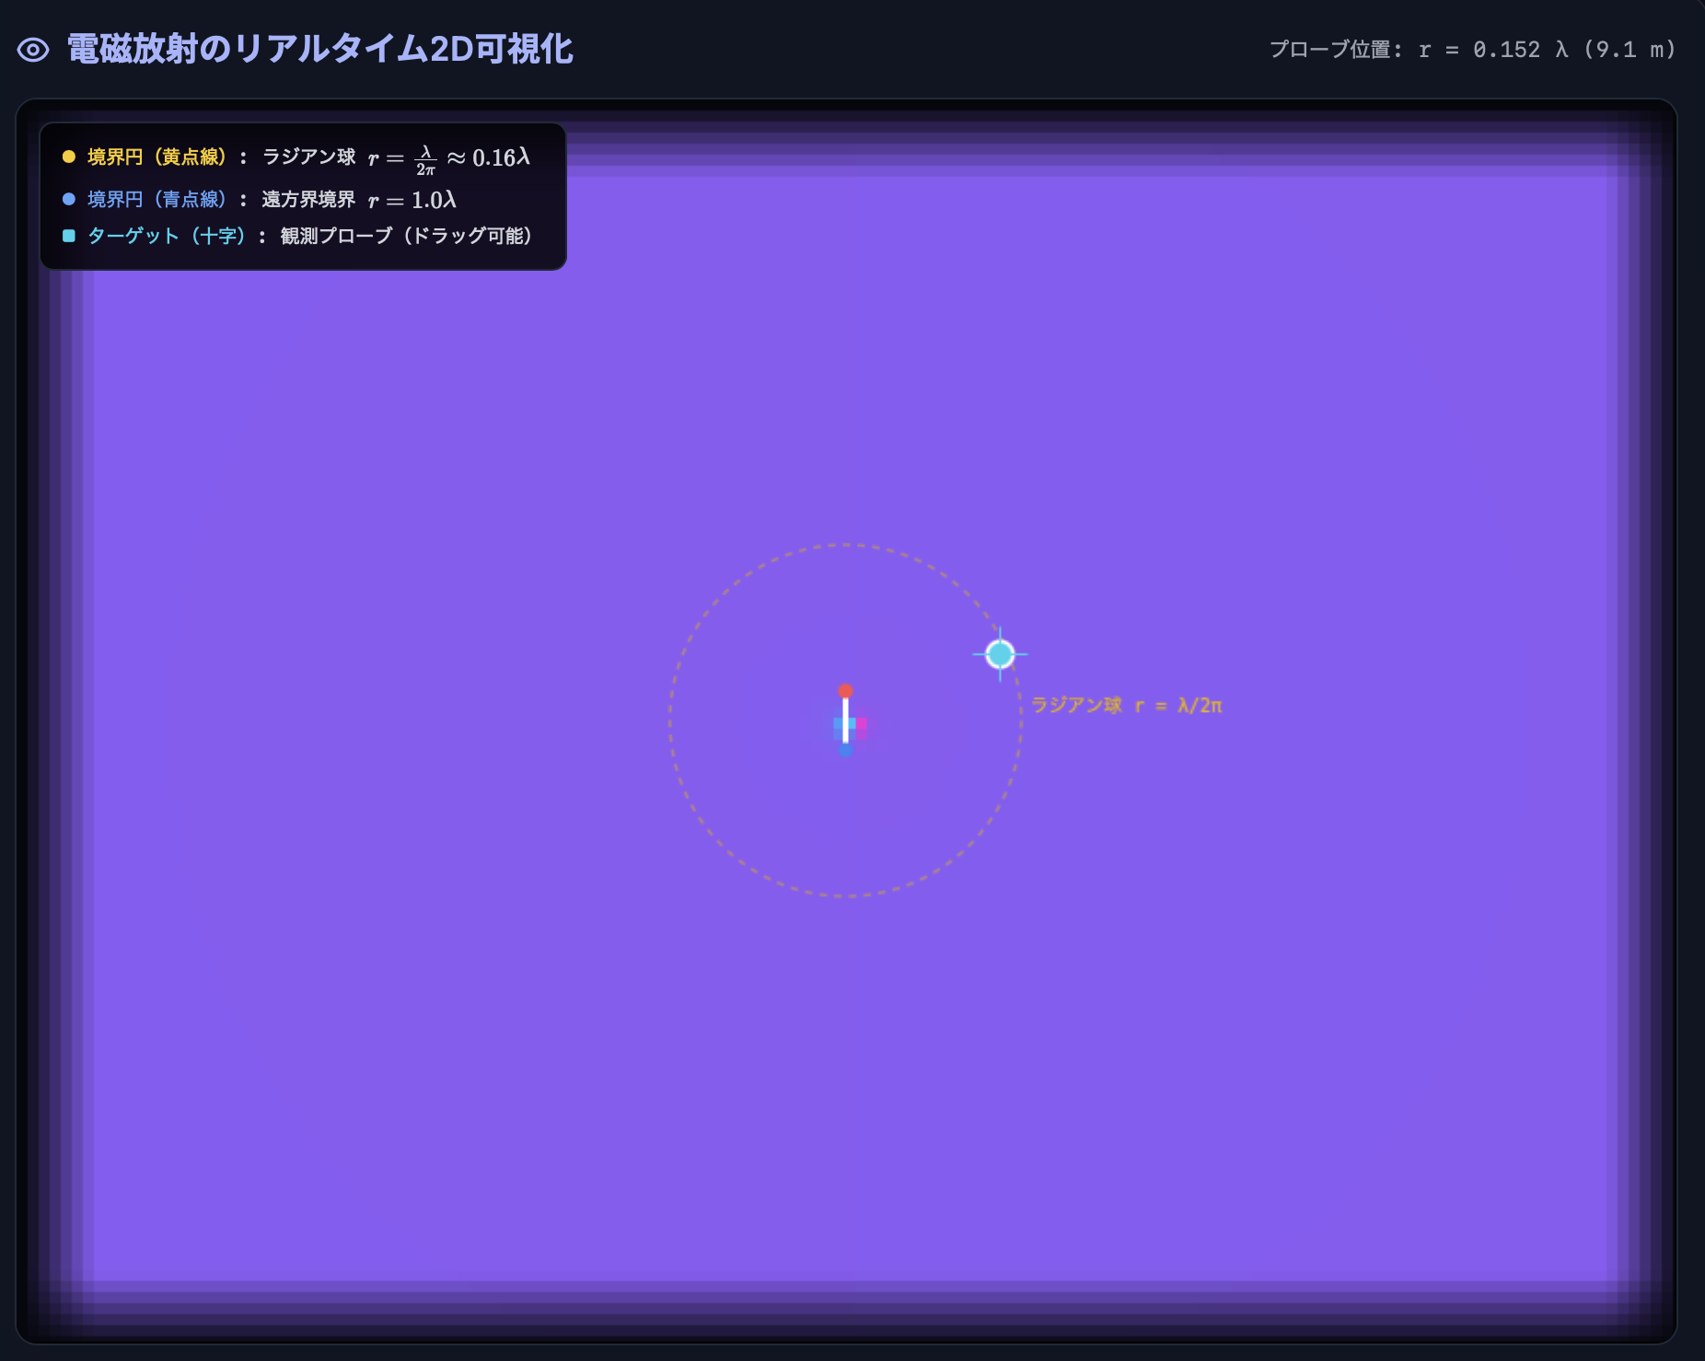Viewport: 1705px width, 1361px height.
Task: Click the blue legend dot for 境界円（青点線）
Action: [x=68, y=199]
